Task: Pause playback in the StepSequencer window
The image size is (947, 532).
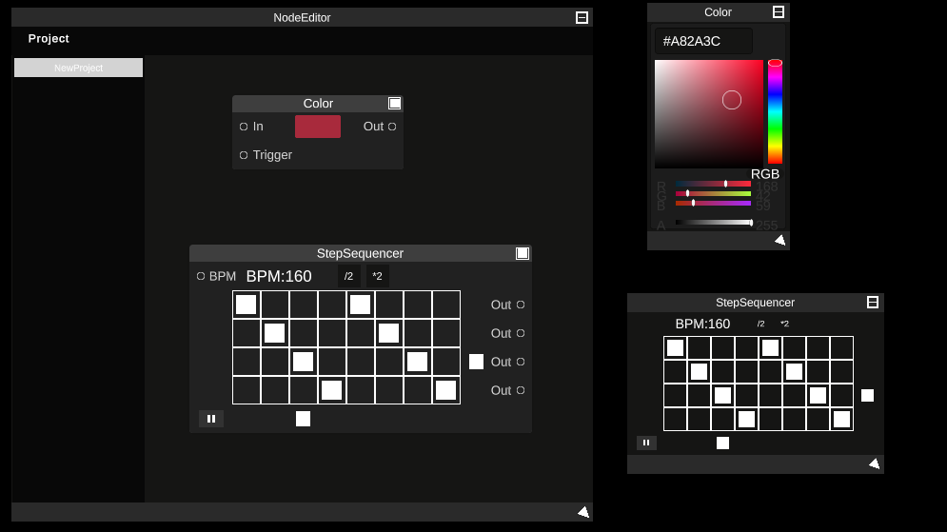Action: (646, 443)
